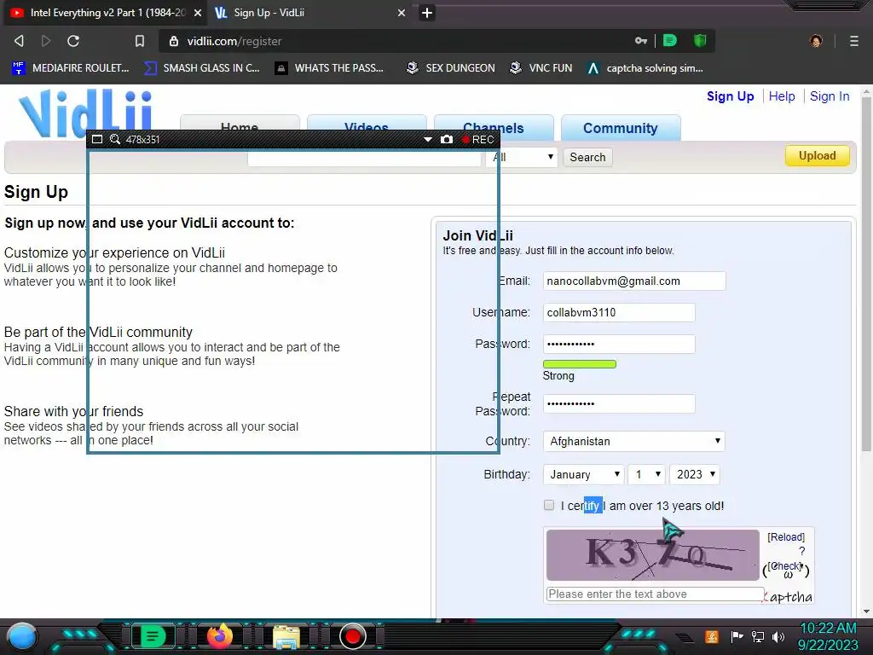Click the Password input field
Viewport: 873px width, 655px height.
(619, 345)
